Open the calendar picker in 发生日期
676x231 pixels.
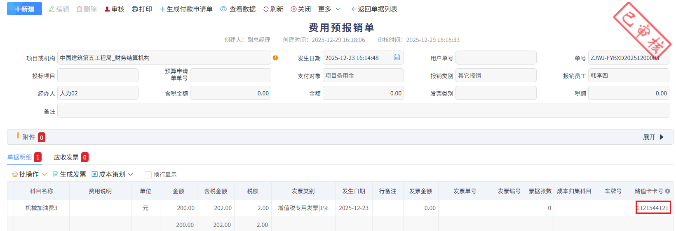(x=397, y=58)
